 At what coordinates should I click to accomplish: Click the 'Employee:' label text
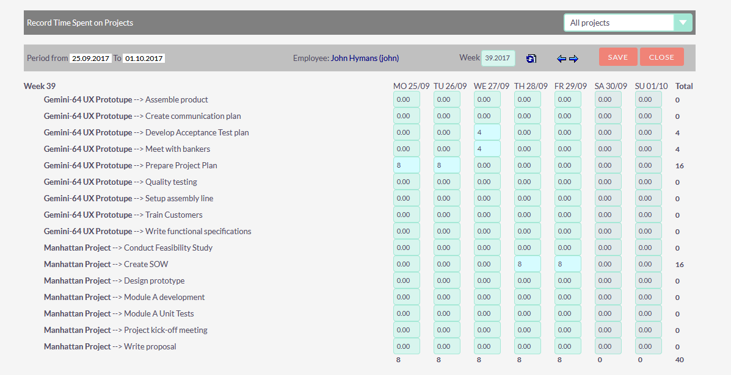310,58
